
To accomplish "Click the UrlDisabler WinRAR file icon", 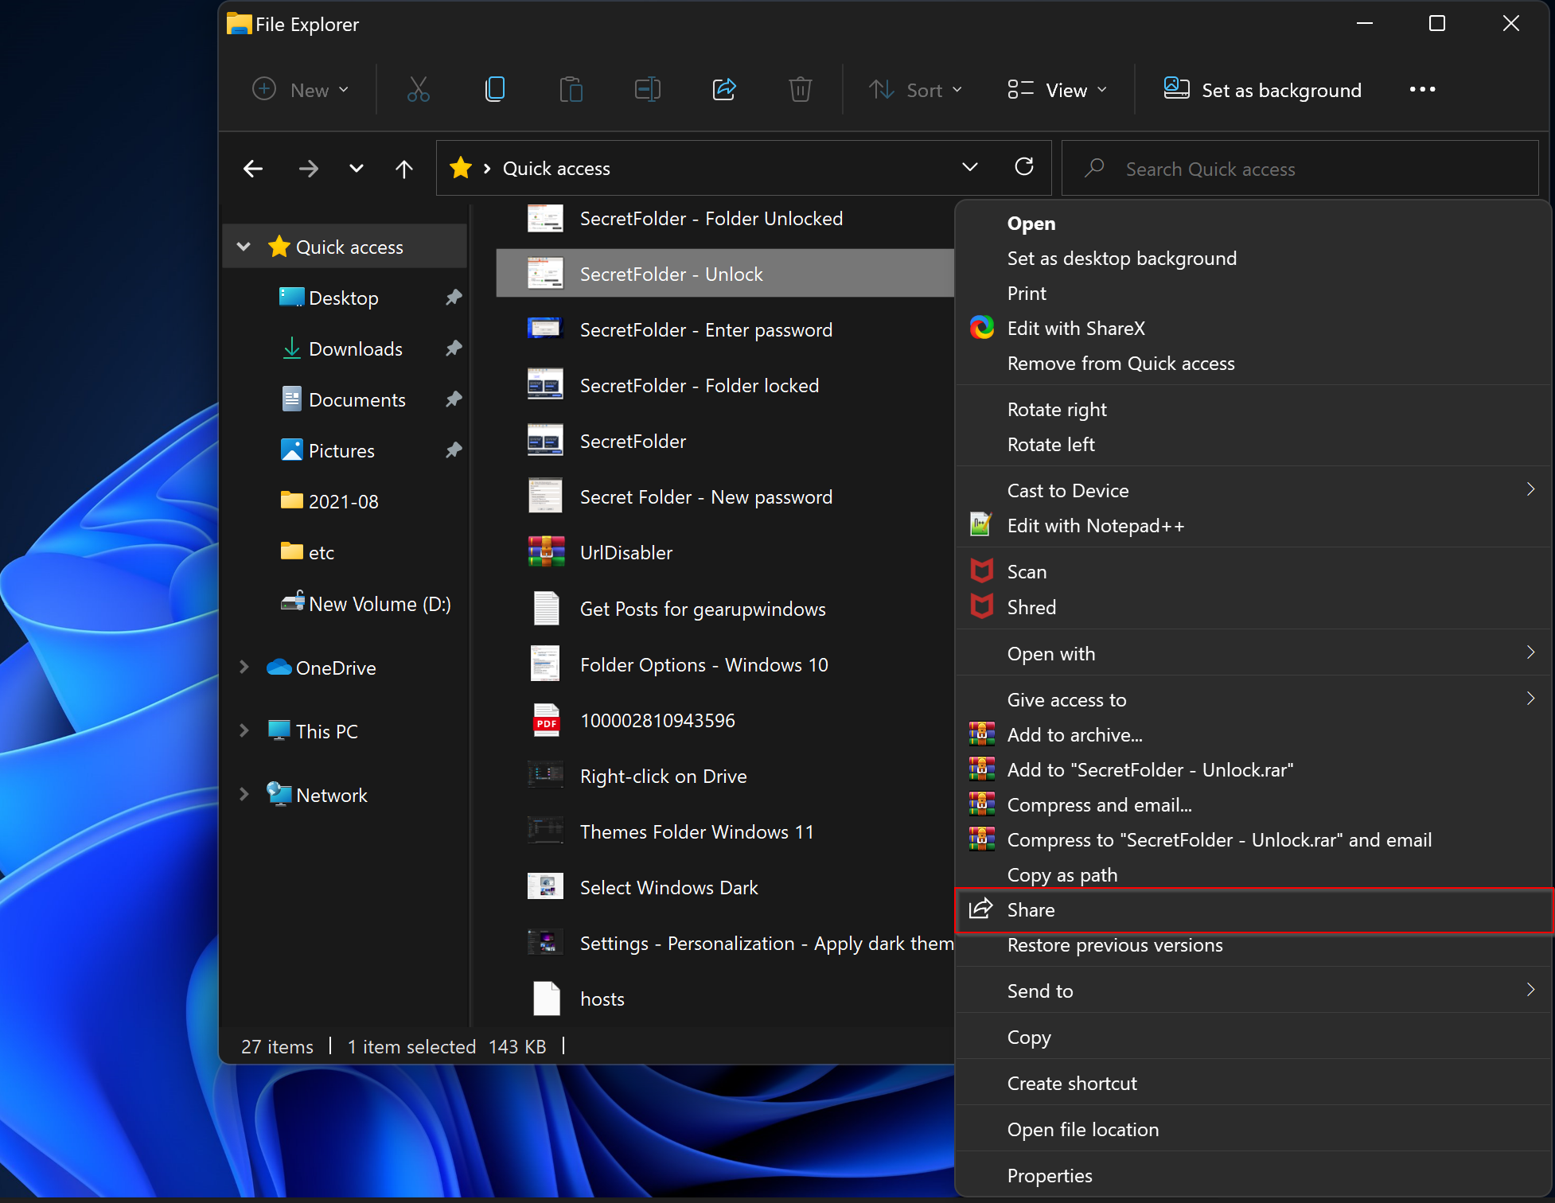I will coord(546,551).
